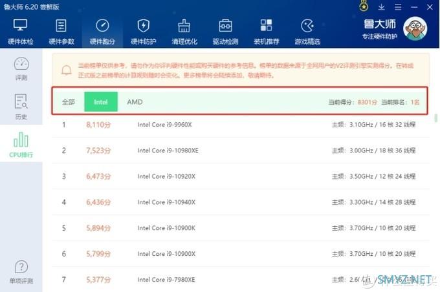Open 硬件体检 hardware checkup section

[21, 32]
